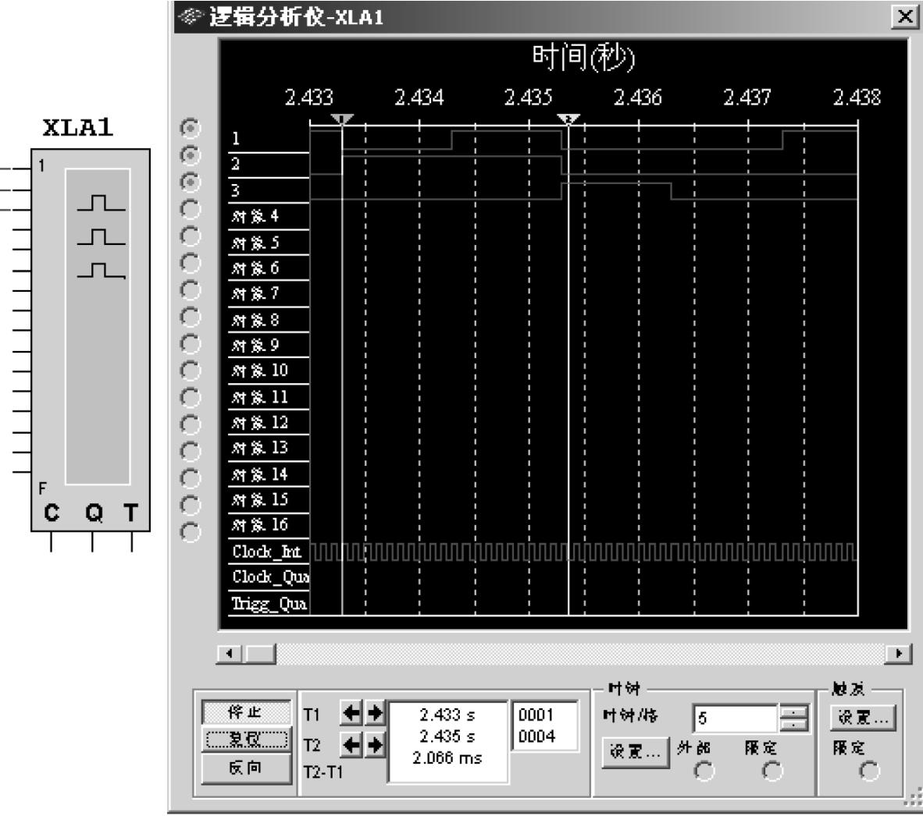
Task: Click the 复位 reset button
Action: click(x=246, y=739)
